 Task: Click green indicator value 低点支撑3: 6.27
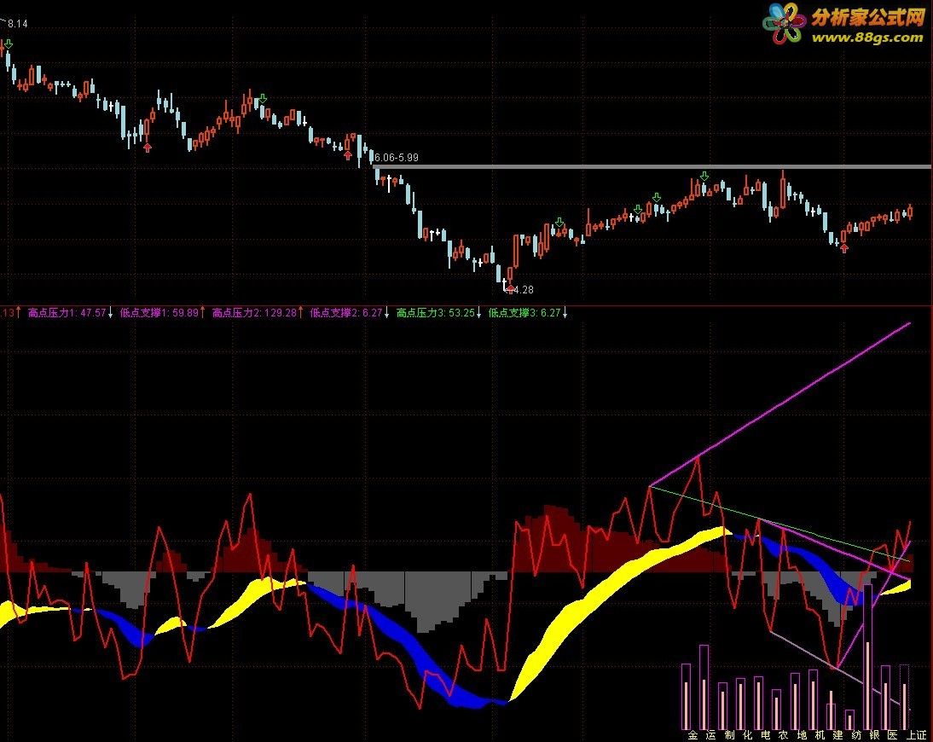coord(524,312)
